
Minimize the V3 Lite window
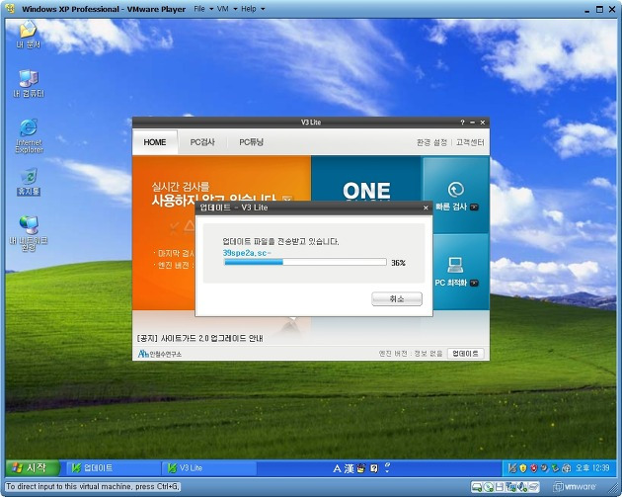(x=473, y=123)
